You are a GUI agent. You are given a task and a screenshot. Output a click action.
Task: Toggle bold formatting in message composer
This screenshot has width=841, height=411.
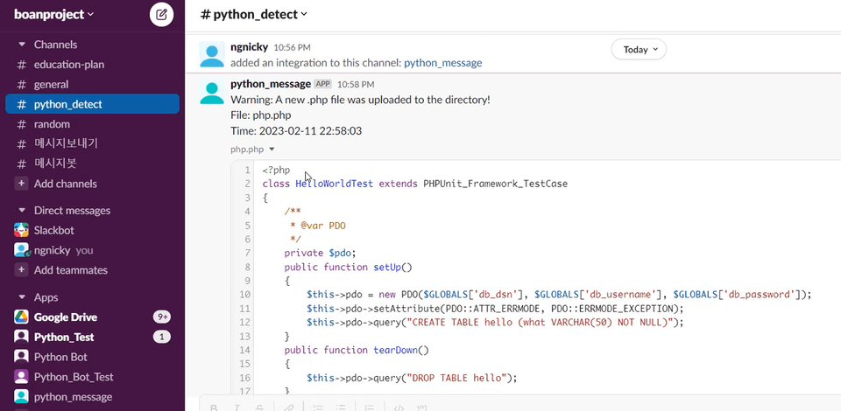[214, 408]
